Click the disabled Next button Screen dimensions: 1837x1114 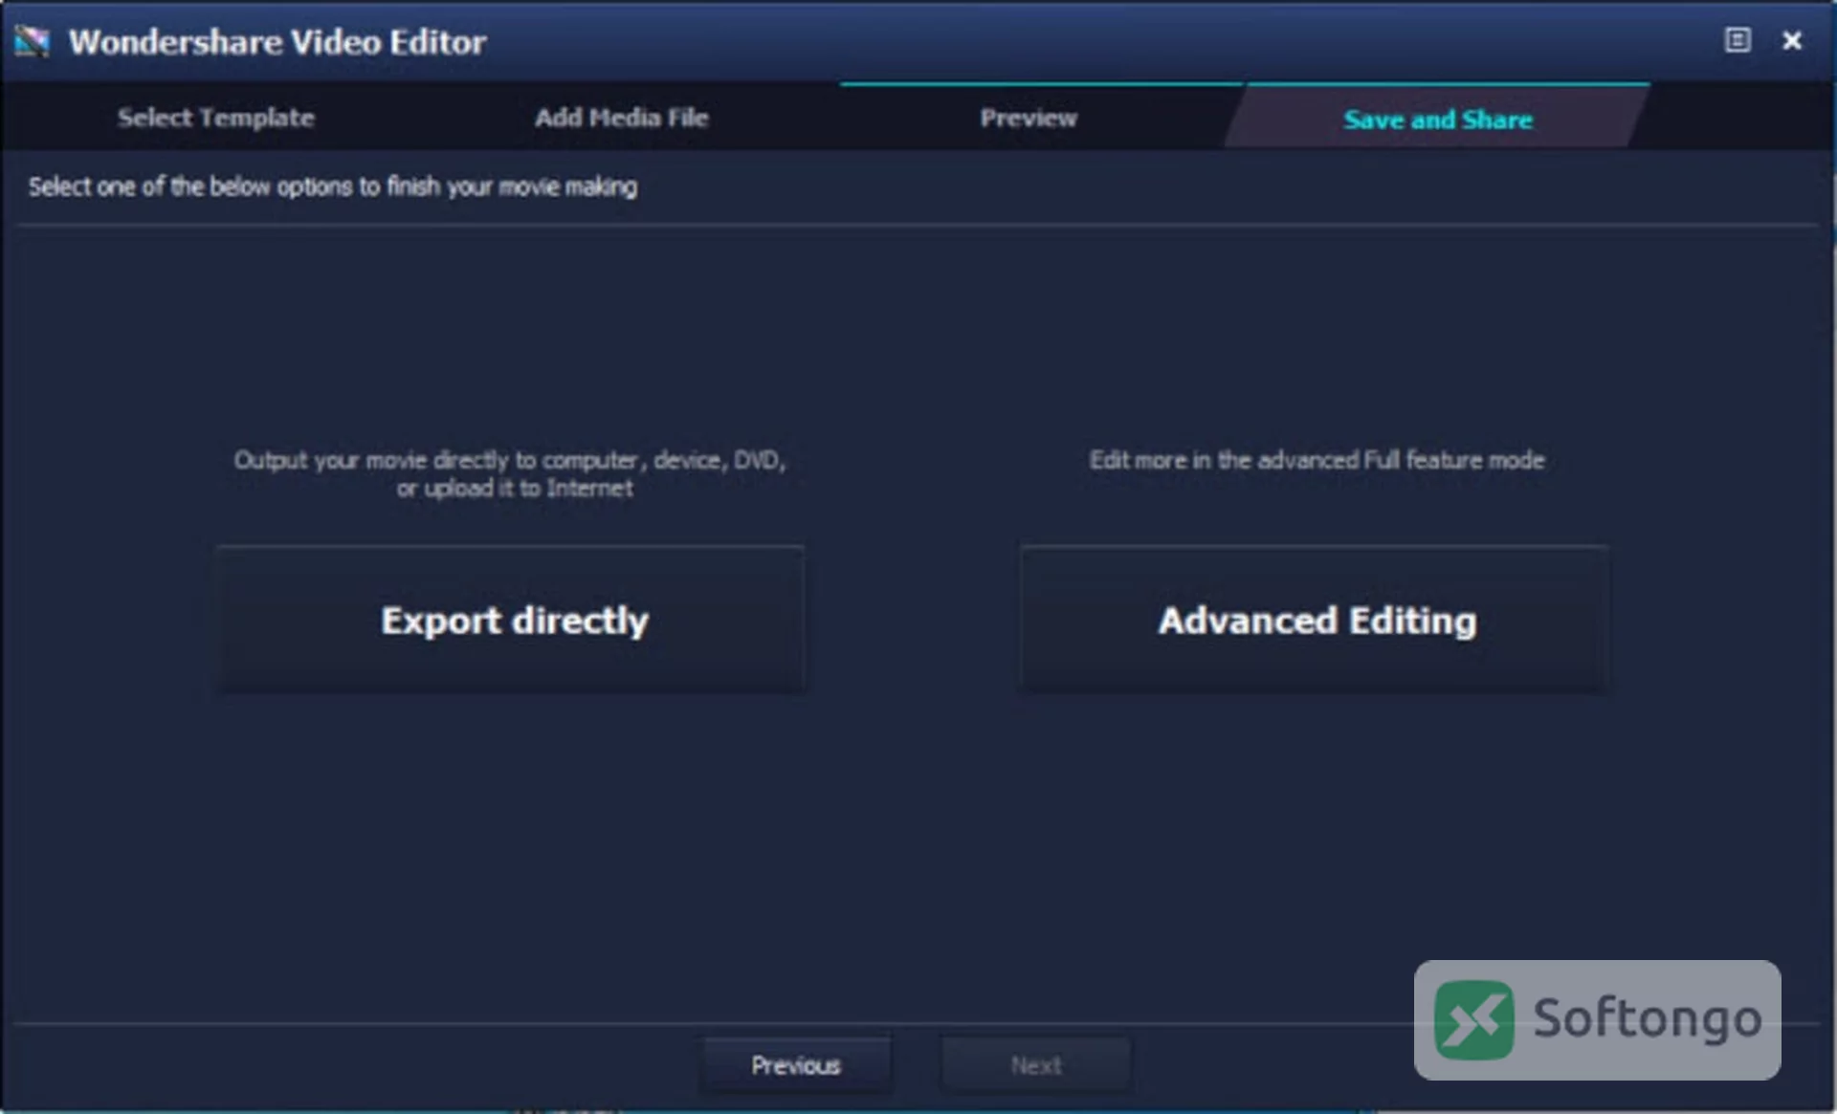1036,1064
